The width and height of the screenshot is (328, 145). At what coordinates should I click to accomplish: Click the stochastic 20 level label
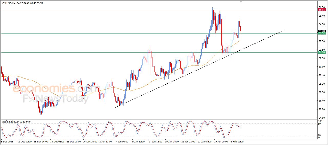point(319,135)
